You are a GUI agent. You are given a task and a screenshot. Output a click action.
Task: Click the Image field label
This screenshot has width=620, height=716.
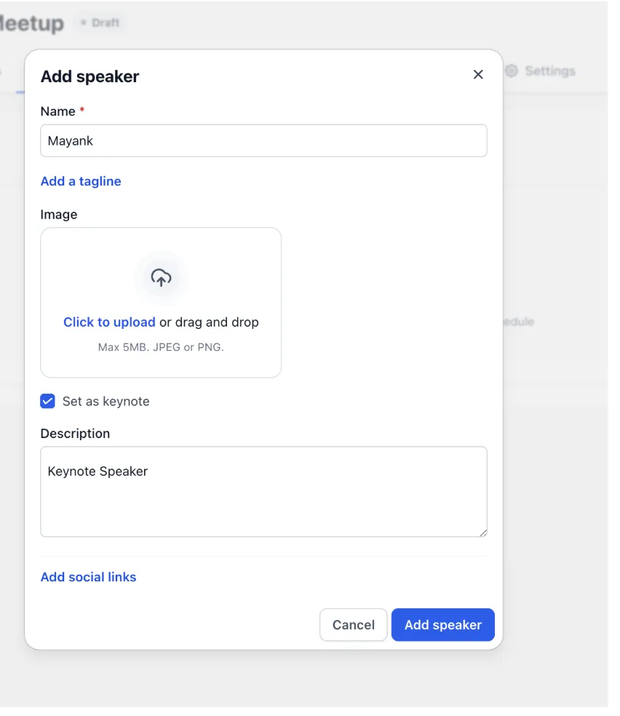[59, 215]
